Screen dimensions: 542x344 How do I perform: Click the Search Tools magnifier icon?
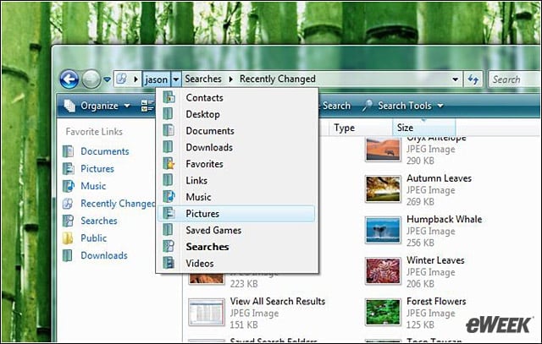(368, 106)
